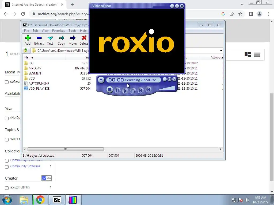Check the Community Software checkbox
The width and height of the screenshot is (274, 205).
7,167
